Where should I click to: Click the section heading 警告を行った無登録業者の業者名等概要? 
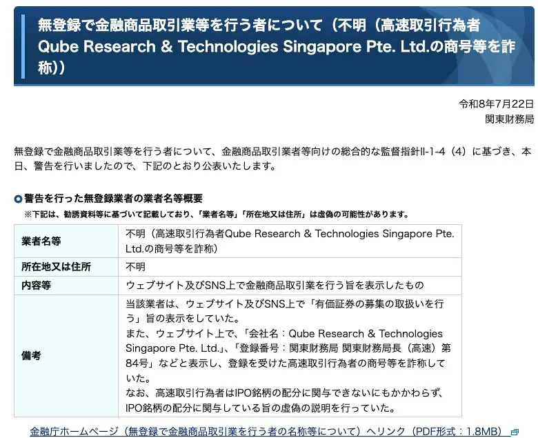pyautogui.click(x=113, y=199)
